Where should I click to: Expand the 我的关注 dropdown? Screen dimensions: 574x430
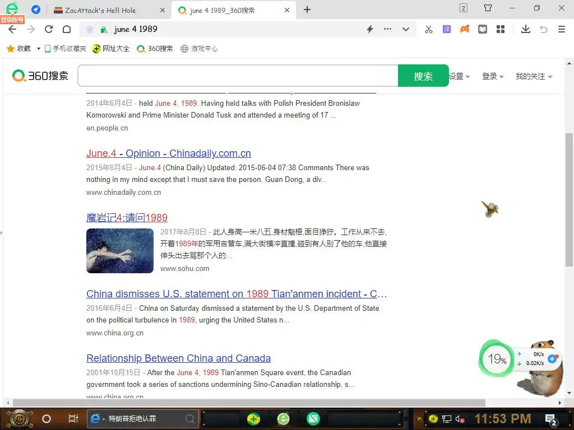click(534, 76)
